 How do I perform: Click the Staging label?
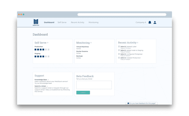click(x=37, y=53)
